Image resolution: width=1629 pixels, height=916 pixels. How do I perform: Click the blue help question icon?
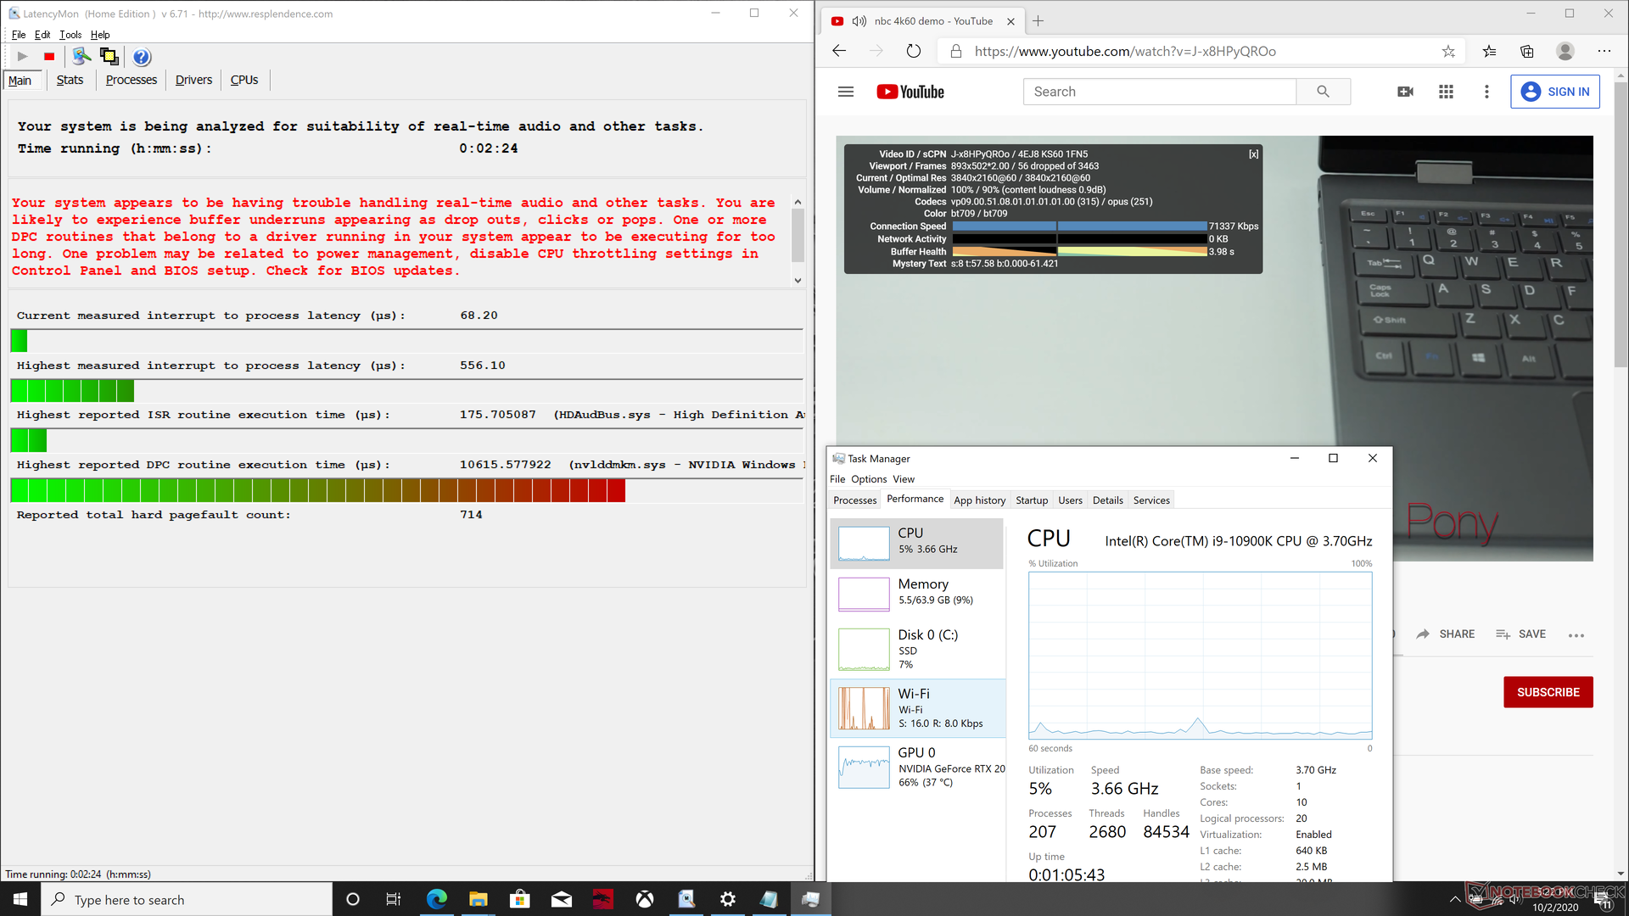coord(142,57)
